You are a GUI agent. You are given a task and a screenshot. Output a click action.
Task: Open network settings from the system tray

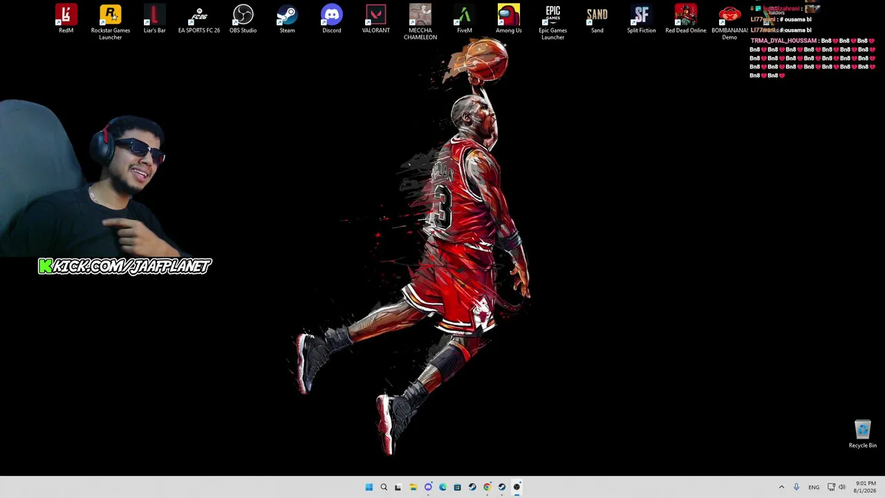831,487
